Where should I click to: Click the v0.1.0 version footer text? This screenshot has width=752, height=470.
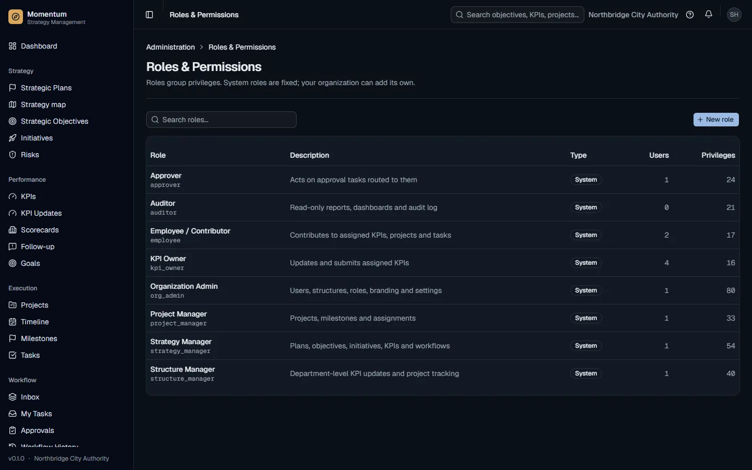pos(16,459)
